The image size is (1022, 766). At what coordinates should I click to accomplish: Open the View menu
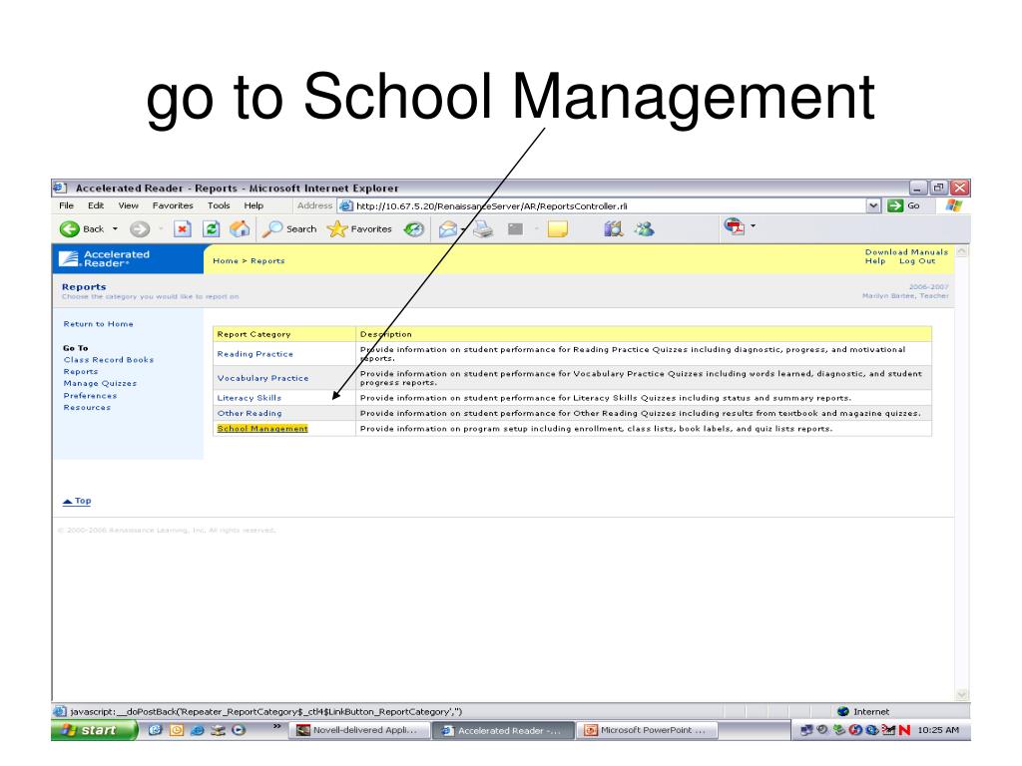pyautogui.click(x=129, y=205)
